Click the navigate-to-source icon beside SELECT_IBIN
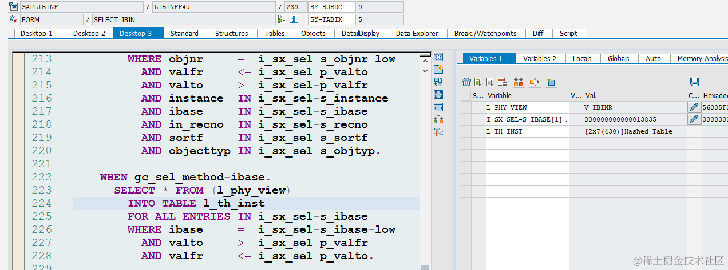The width and height of the screenshot is (728, 270). [x=281, y=19]
